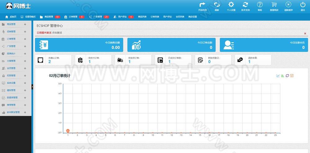Open the 帮助 question mark icon
The image size is (310, 153).
[260, 5]
